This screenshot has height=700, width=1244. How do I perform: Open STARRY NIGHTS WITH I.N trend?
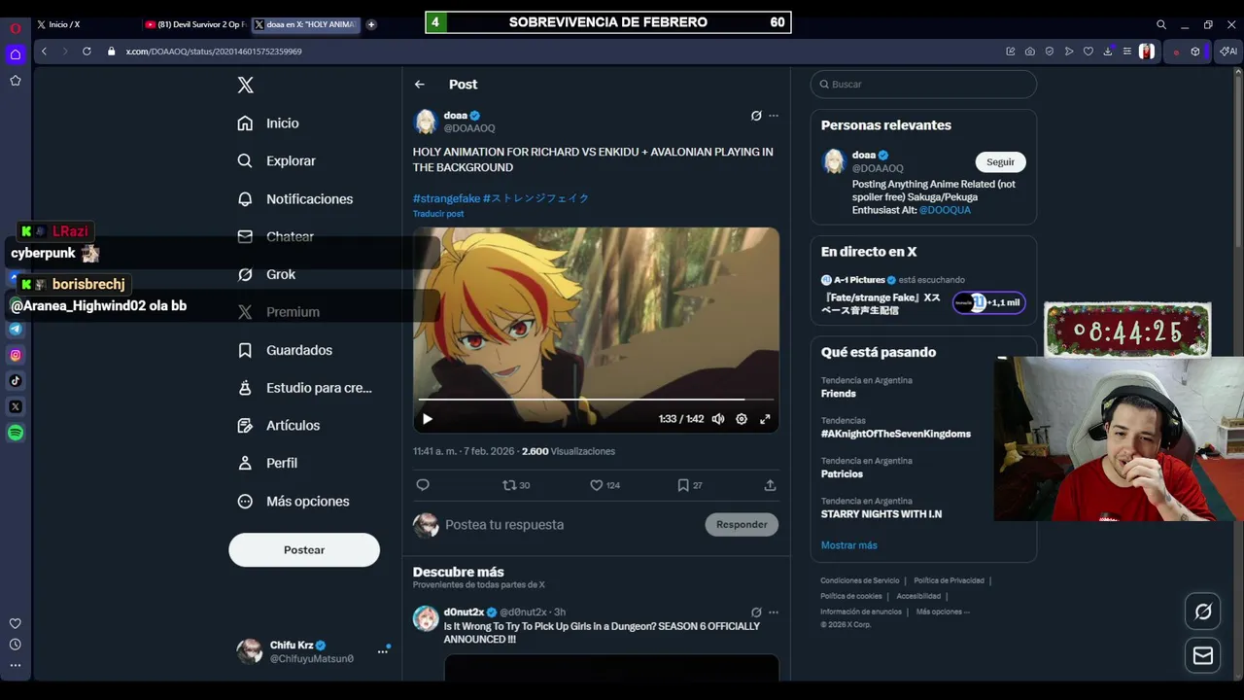(x=881, y=514)
